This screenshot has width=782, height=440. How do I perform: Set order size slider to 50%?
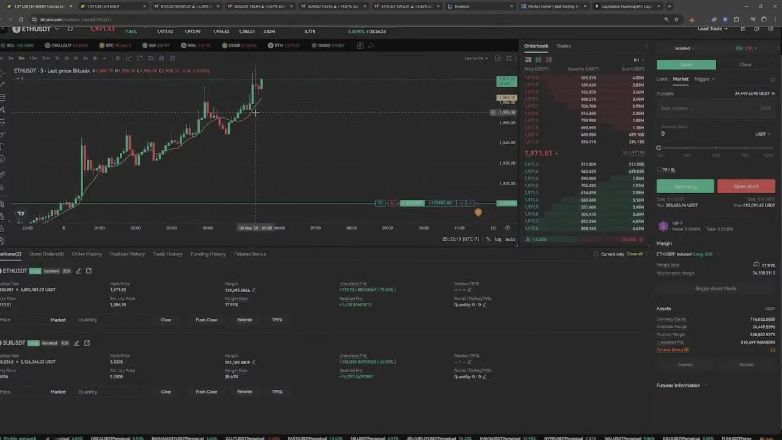[715, 148]
